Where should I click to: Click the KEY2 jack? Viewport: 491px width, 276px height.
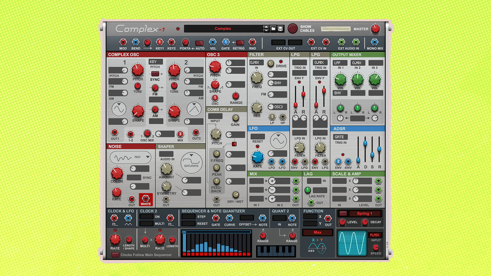click(x=171, y=42)
